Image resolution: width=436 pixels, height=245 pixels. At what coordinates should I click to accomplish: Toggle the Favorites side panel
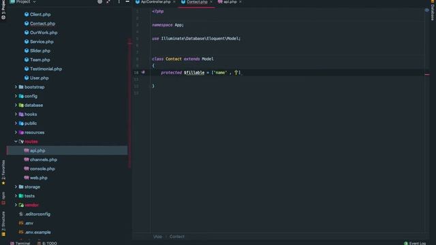3,172
